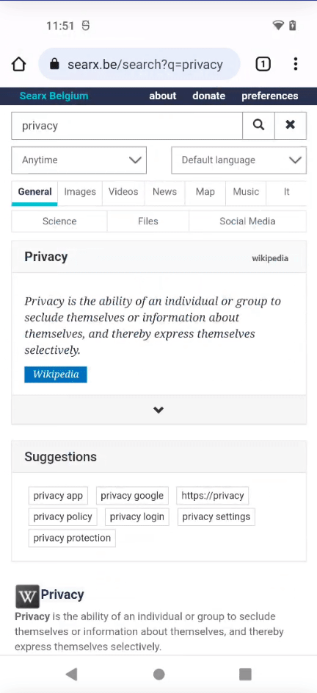Tap the Android back navigation button

[x=71, y=674]
